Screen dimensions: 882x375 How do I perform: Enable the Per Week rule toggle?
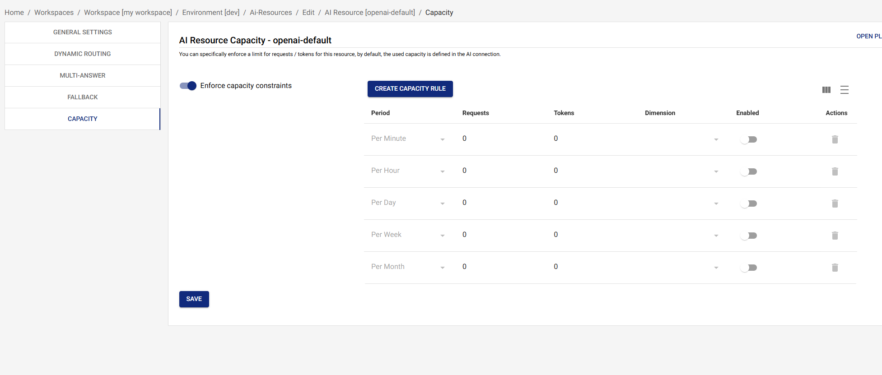tap(749, 236)
